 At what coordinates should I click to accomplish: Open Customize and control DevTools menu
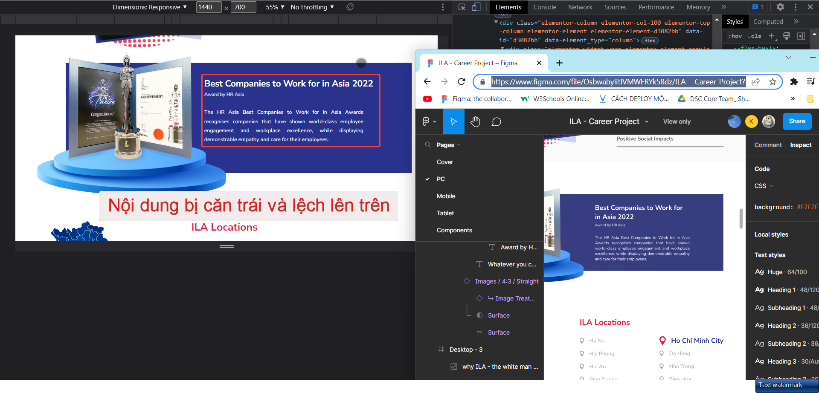point(796,7)
